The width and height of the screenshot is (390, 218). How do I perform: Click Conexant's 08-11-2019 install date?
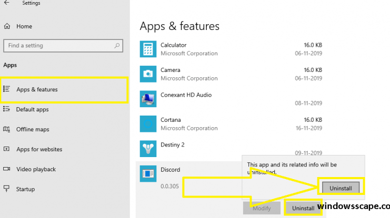pyautogui.click(x=308, y=103)
